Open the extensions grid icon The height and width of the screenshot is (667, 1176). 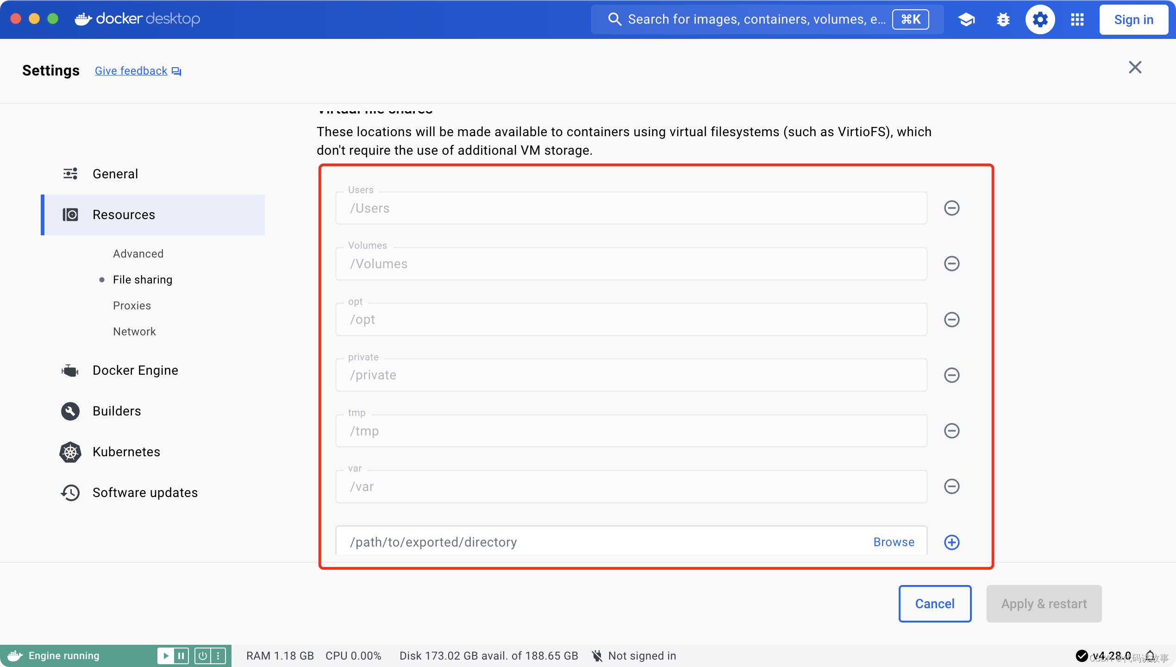click(1077, 19)
